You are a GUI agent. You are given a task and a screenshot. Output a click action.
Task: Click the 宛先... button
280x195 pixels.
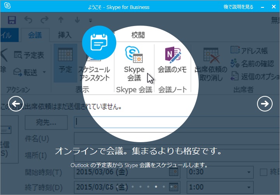[46, 122]
